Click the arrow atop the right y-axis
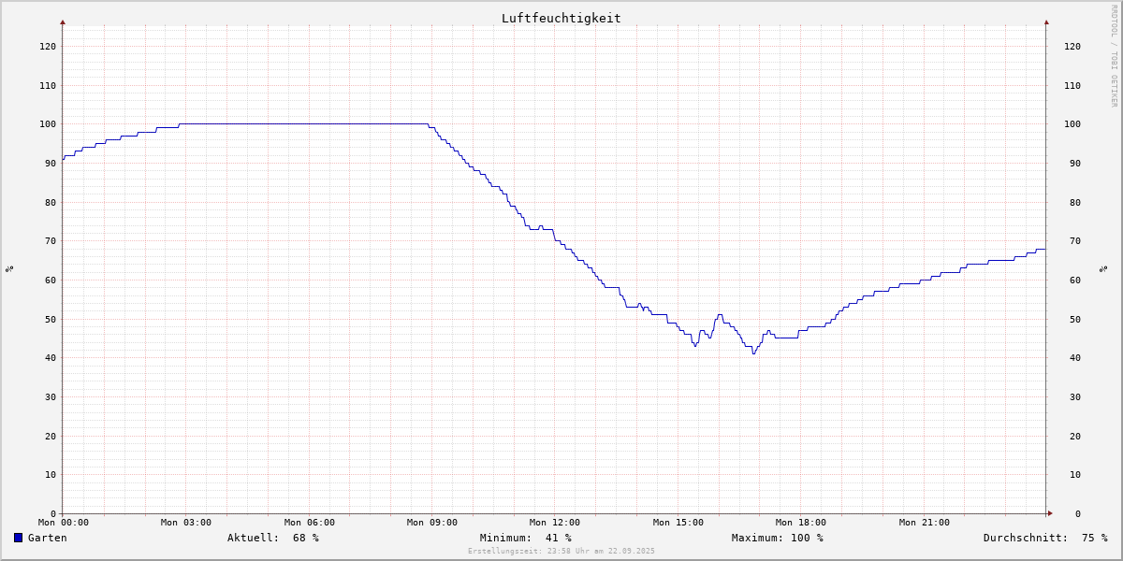The height and width of the screenshot is (561, 1123). coord(1046,22)
